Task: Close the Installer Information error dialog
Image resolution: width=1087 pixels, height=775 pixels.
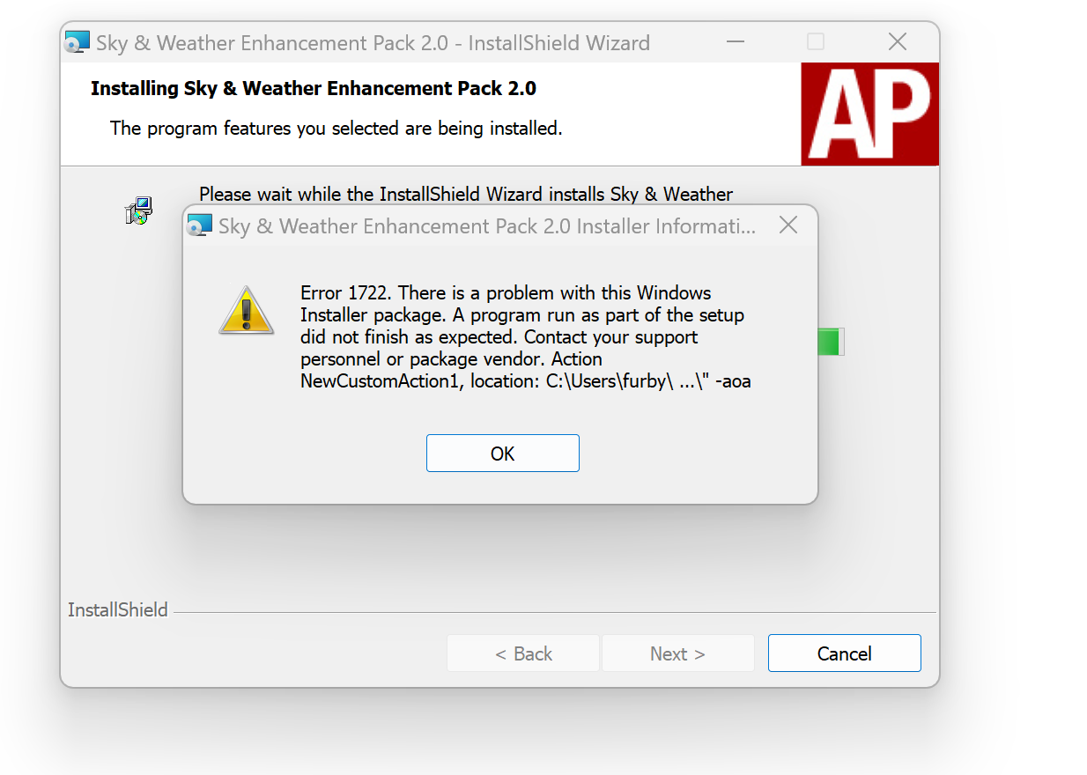Action: pos(788,225)
